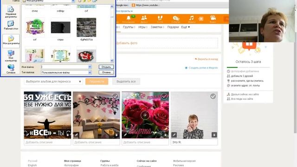The width and height of the screenshot is (297, 167).
Task: Go to Recent documents in the file dialog
Action: (x=11, y=12)
